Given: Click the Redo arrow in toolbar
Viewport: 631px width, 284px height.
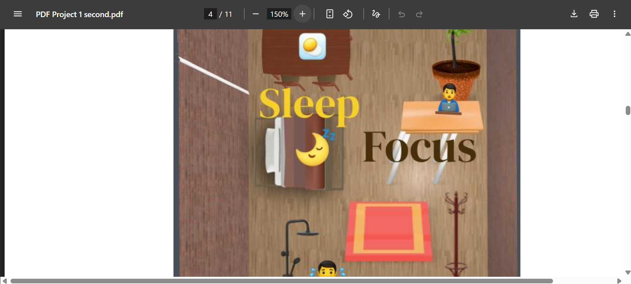Looking at the screenshot, I should [x=419, y=14].
